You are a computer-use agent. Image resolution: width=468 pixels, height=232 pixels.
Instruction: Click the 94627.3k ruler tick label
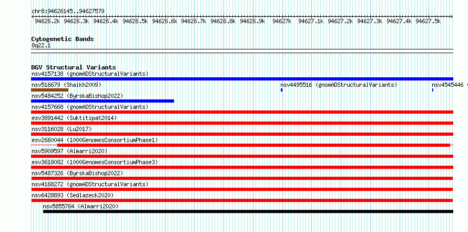[x=370, y=21]
